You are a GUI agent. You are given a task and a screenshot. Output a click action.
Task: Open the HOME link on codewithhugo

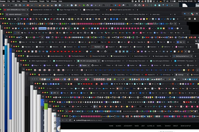click(x=111, y=126)
